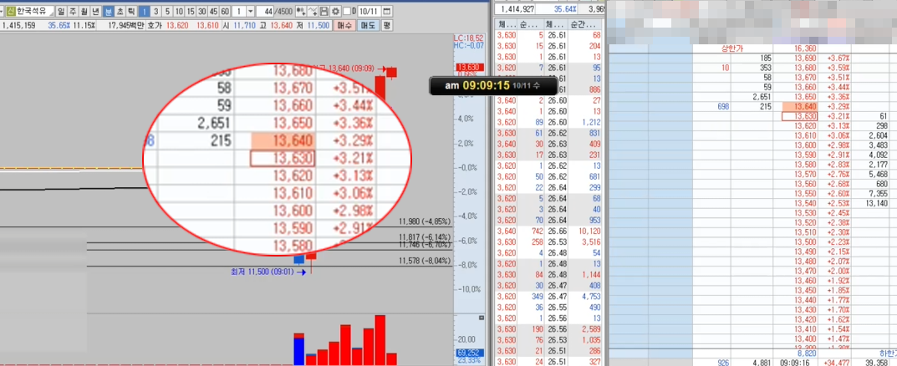Viewport: 897px width, 366px height.
Task: Click upper limit price 16,360
Action: coord(806,49)
